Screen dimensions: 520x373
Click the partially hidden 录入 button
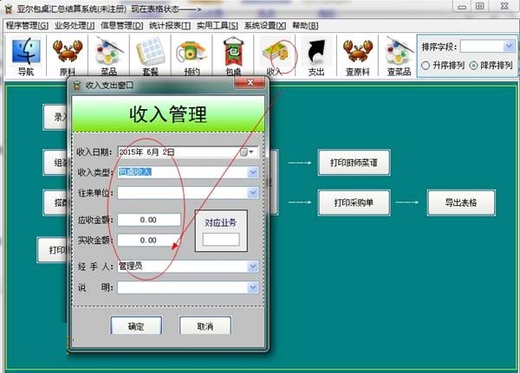click(x=55, y=117)
